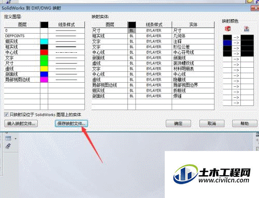
Task: Click layer cell in 局部视图边界 mapping row
Action: click(110, 85)
